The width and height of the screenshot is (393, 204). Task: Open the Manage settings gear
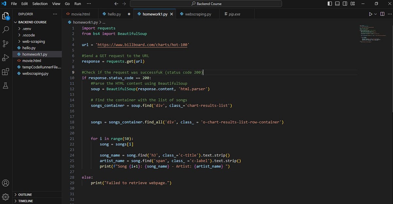[x=5, y=196]
